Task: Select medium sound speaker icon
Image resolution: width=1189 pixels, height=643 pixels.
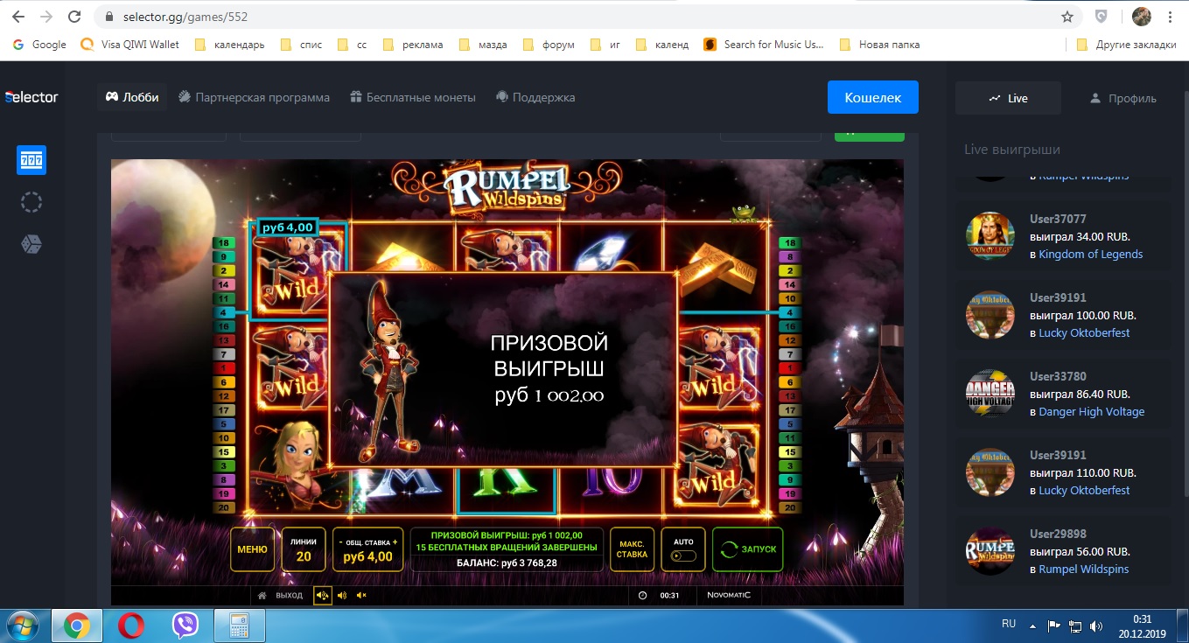Action: 342,596
